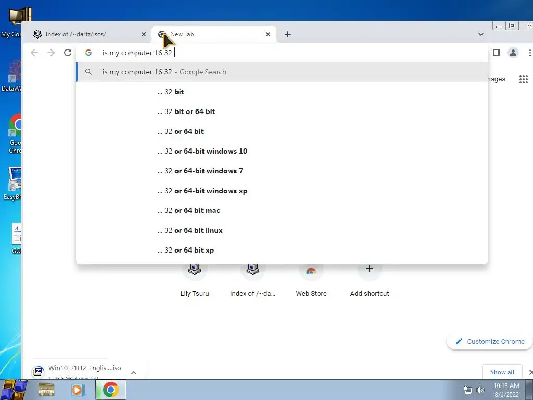Image resolution: width=533 pixels, height=400 pixels.
Task: Open the network tray icon
Action: coord(468,390)
